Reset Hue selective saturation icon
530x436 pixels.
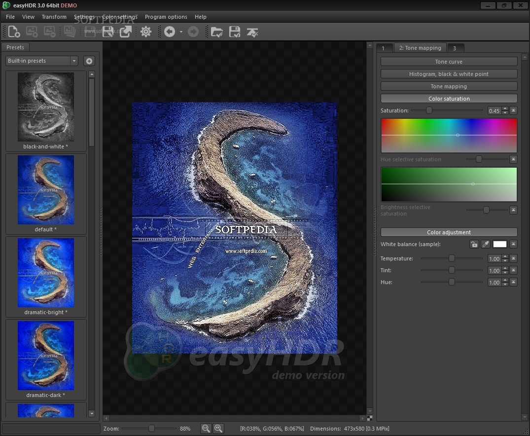[513, 159]
